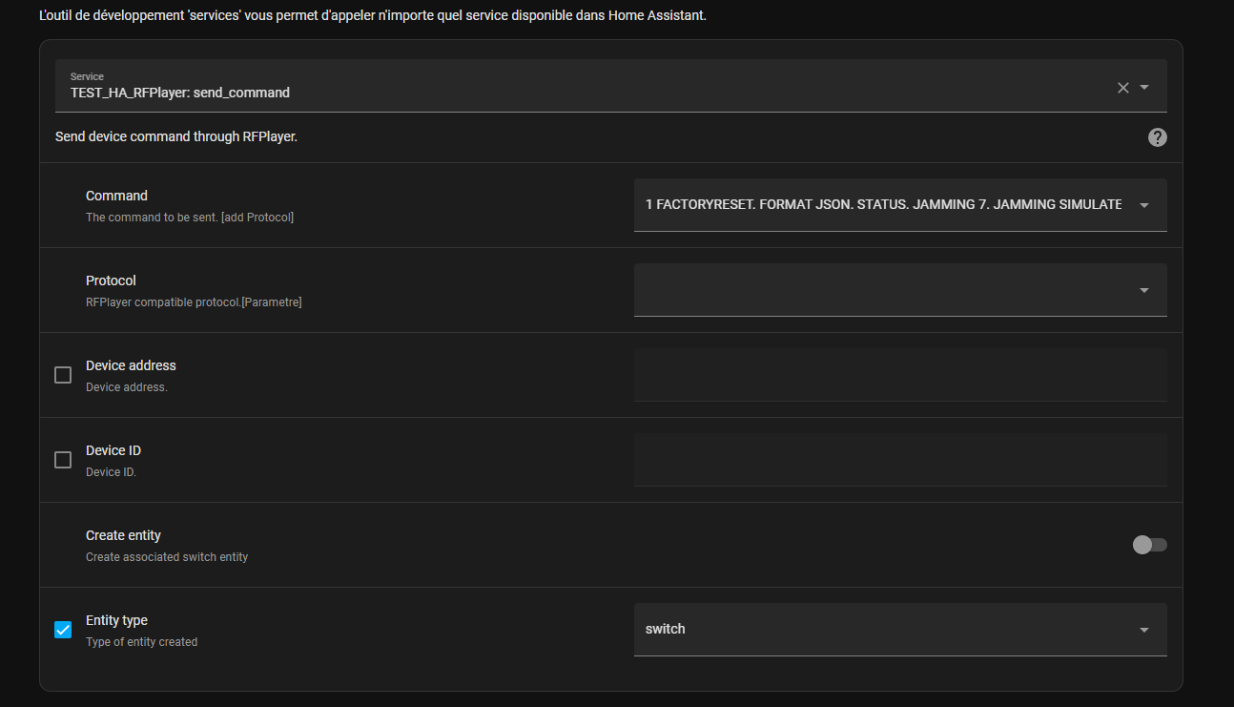Viewport: 1234px width, 707px height.
Task: Open the help question mark icon
Action: (x=1157, y=137)
